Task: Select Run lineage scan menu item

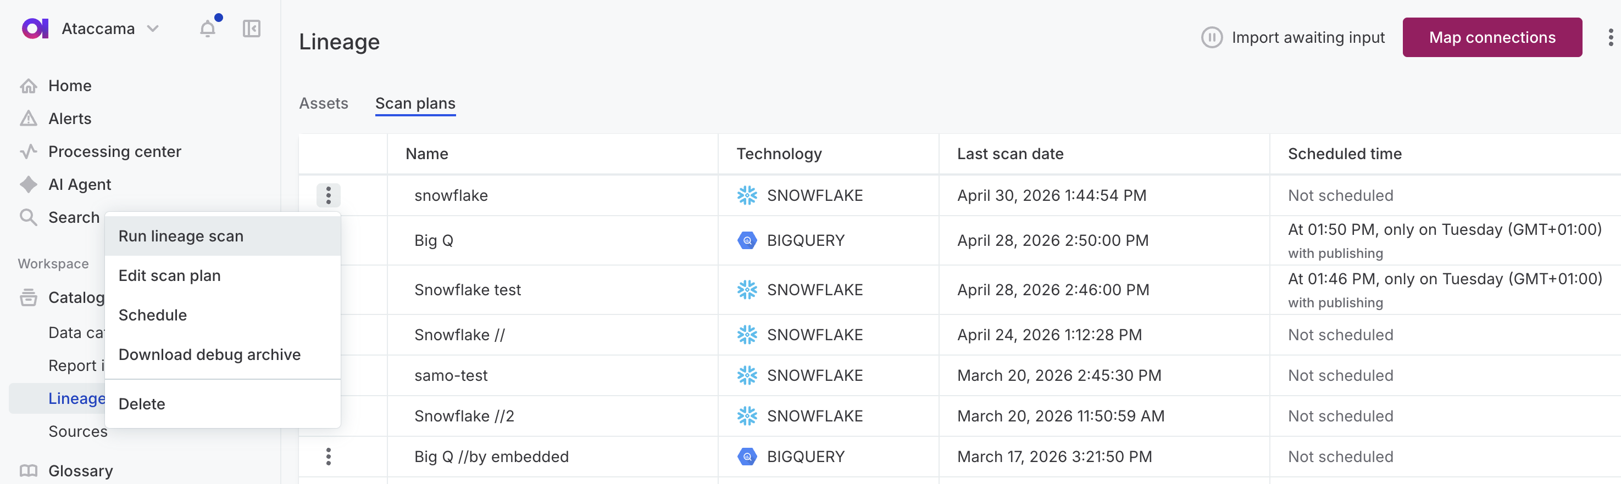Action: pos(223,236)
